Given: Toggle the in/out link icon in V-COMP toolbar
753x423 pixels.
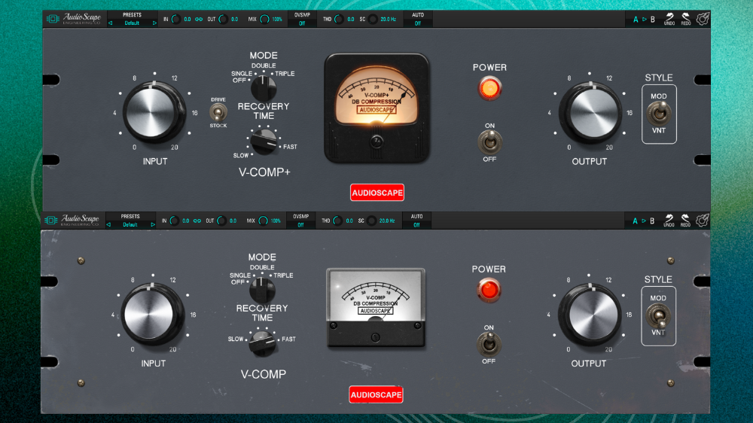Looking at the screenshot, I should 197,221.
